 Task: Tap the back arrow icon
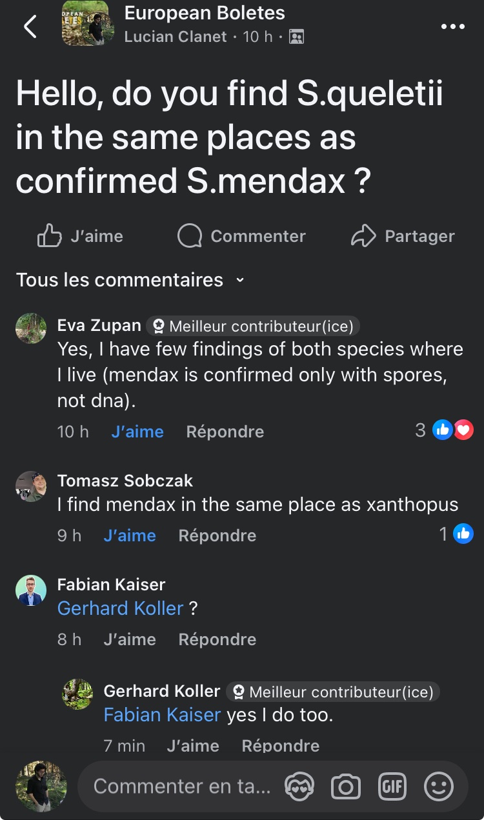click(30, 27)
